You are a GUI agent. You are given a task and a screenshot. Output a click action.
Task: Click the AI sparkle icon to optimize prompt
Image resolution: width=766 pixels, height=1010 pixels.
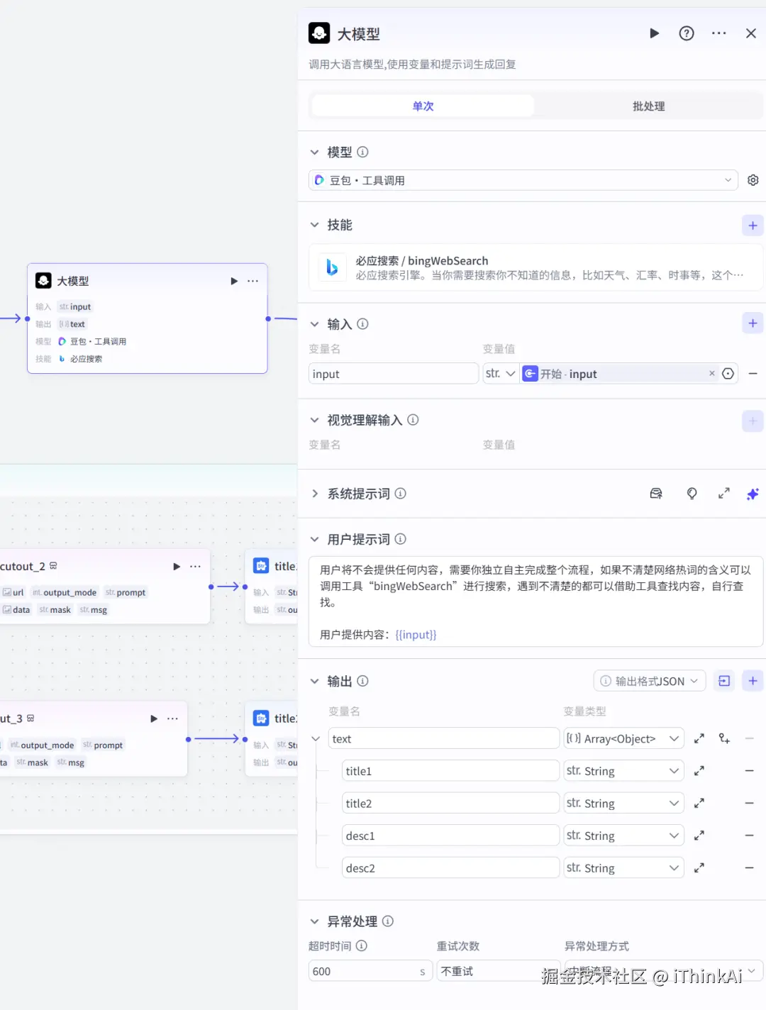pyautogui.click(x=753, y=493)
